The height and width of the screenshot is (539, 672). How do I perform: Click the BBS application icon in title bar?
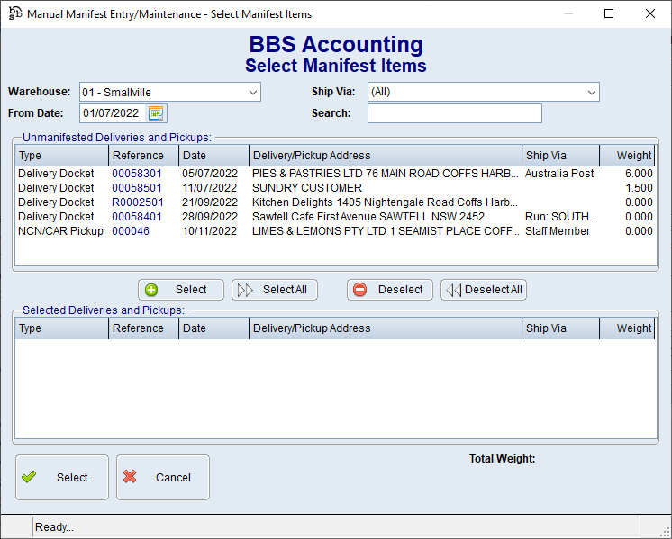point(14,14)
